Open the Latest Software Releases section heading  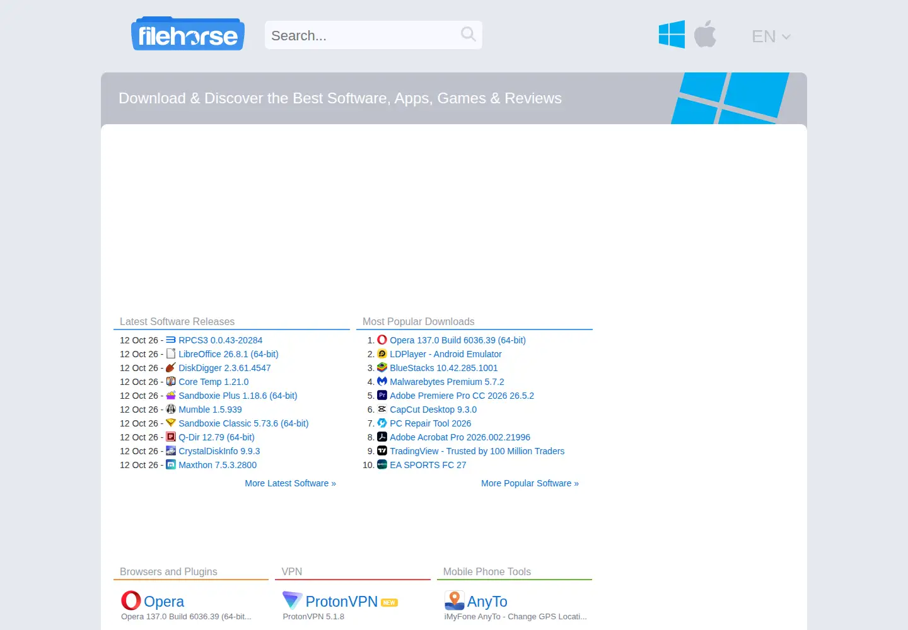tap(177, 321)
